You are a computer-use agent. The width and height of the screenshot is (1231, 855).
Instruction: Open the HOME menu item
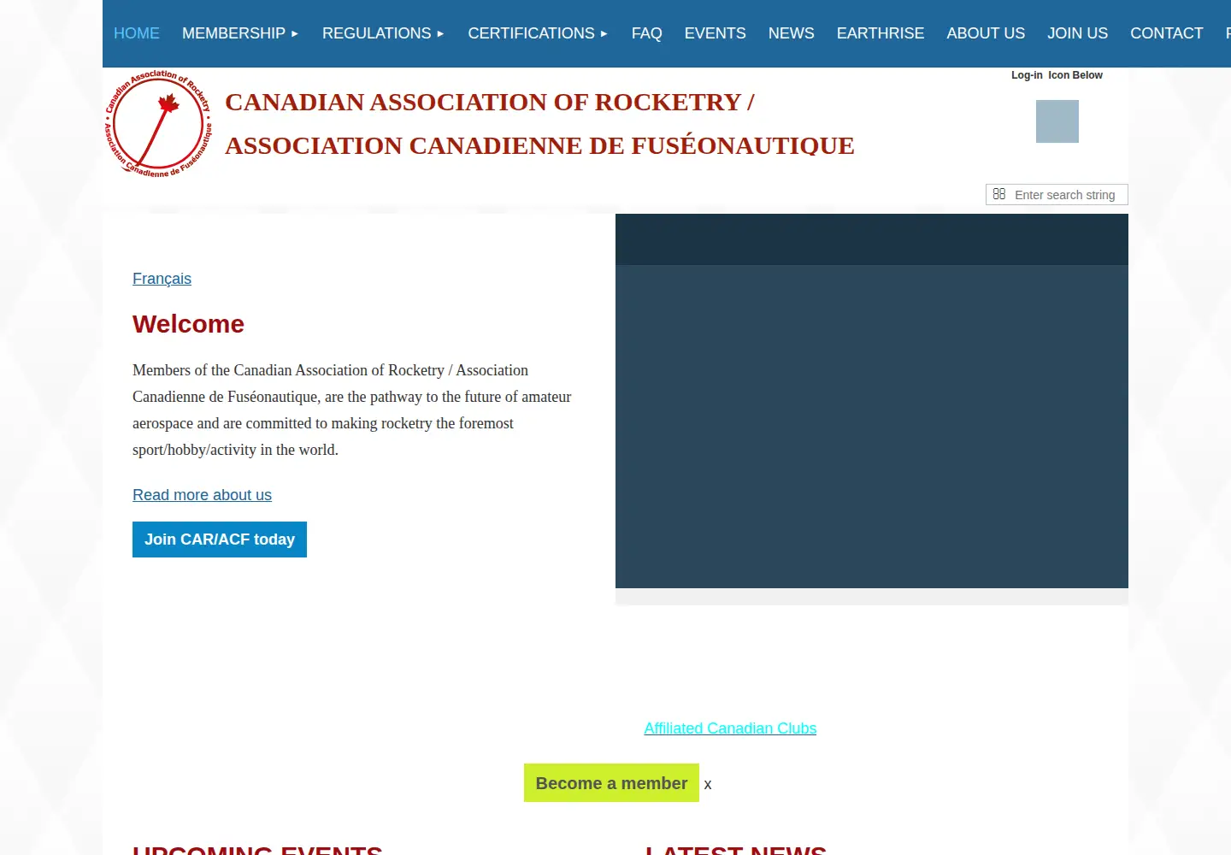pyautogui.click(x=137, y=33)
